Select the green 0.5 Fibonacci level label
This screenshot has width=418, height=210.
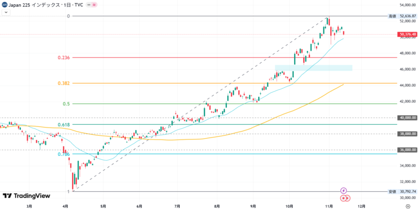point(66,103)
